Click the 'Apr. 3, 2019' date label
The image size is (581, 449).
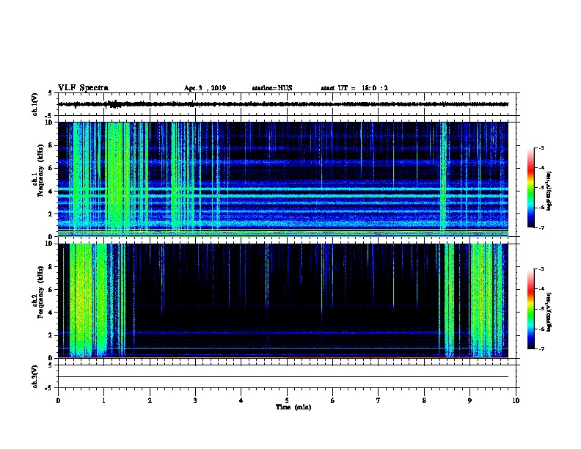click(x=205, y=88)
